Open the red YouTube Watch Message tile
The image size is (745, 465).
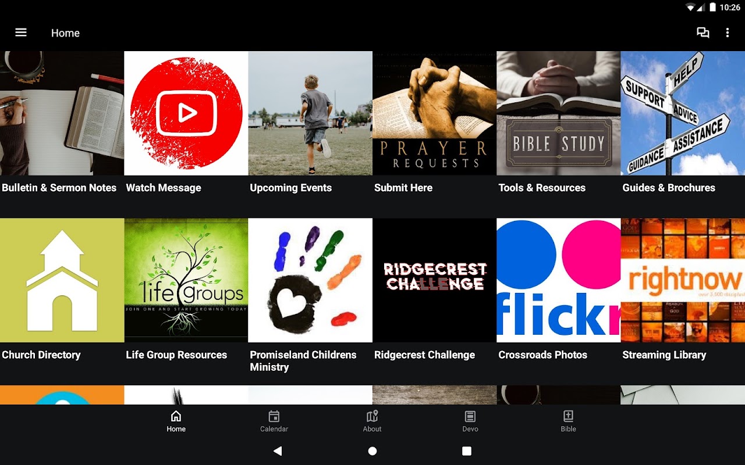(186, 113)
